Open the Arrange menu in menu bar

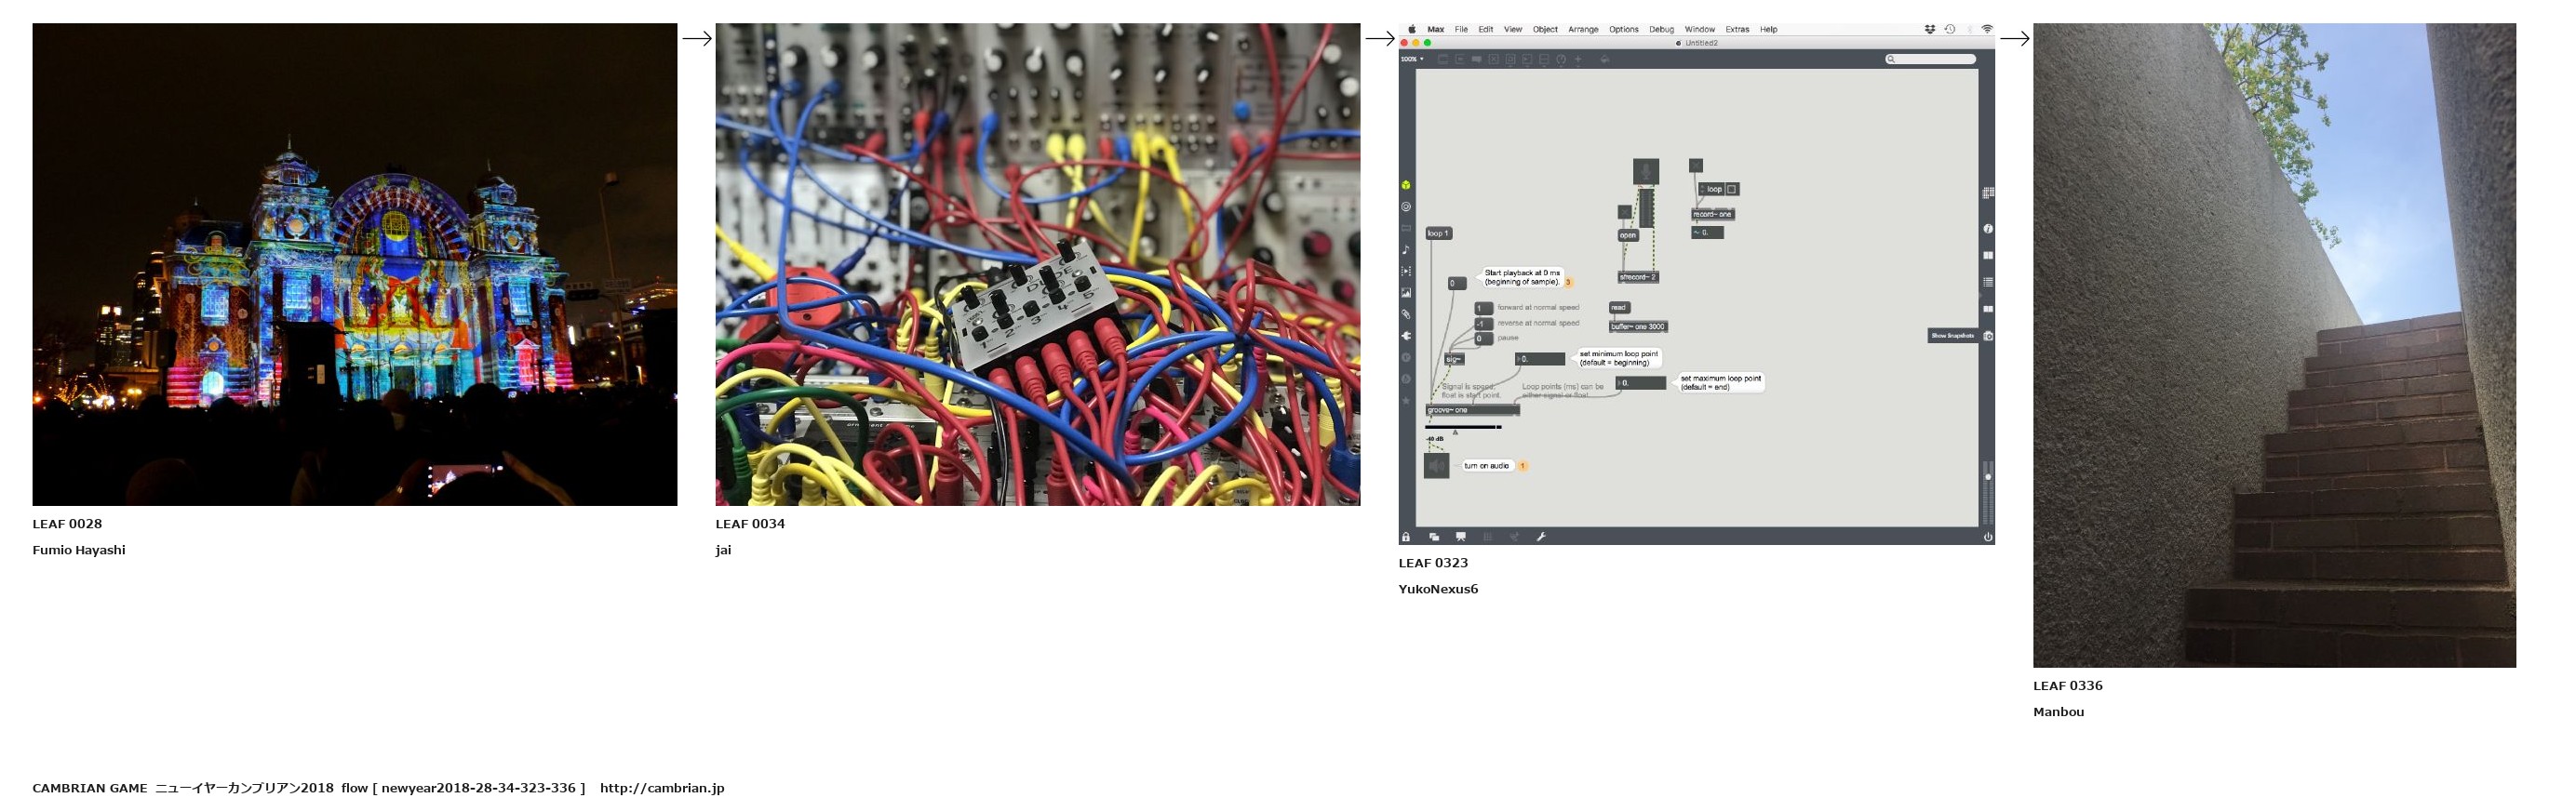coord(1582,30)
